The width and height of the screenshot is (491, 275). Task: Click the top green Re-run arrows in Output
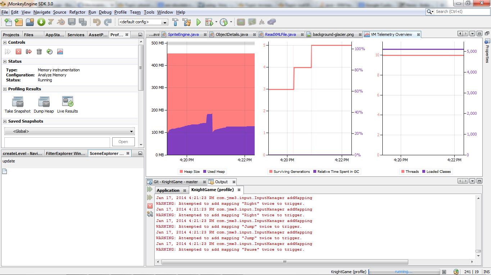point(150,189)
